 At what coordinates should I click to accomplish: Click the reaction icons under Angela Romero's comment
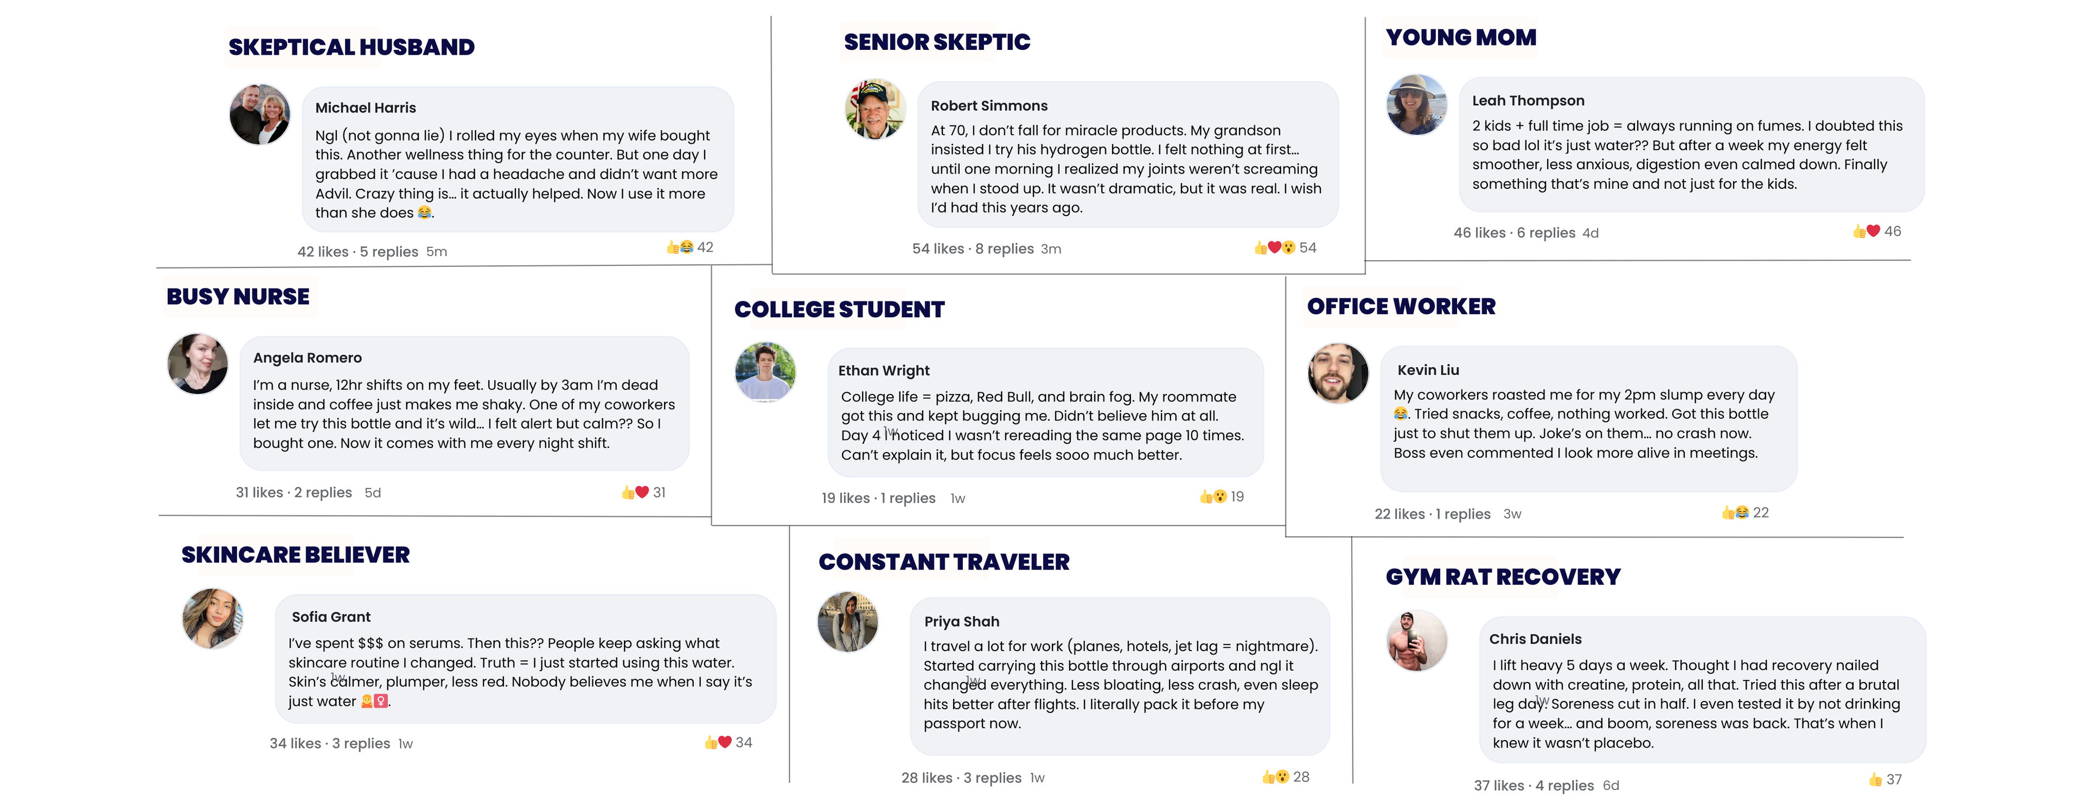tap(635, 492)
